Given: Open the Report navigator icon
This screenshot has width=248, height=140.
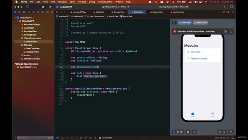Looking at the screenshot, I should [x=52, y=12].
